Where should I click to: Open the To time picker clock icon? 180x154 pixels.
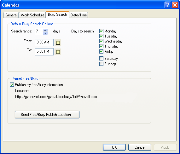click(x=58, y=52)
